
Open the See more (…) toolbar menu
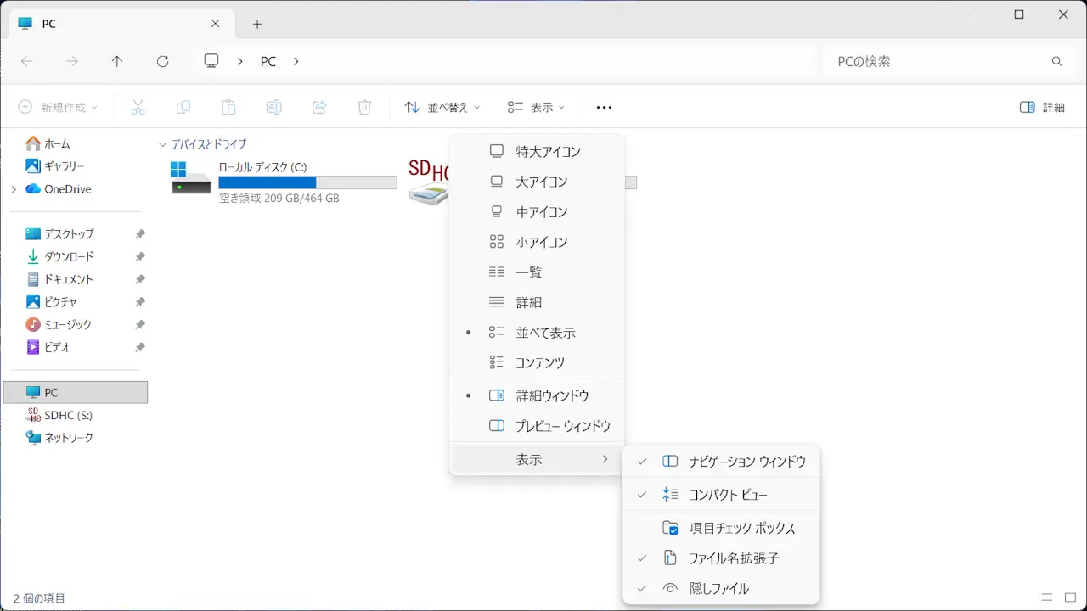[x=604, y=107]
